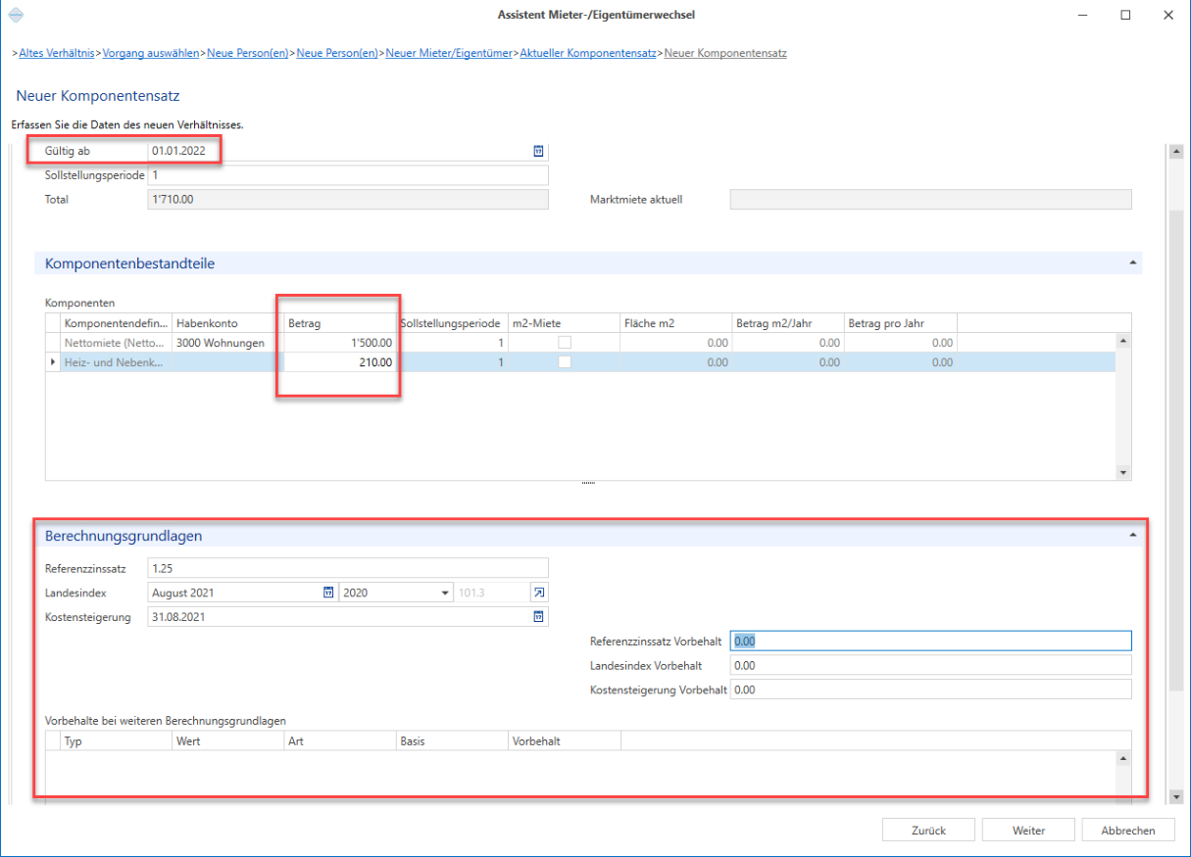The image size is (1191, 857).
Task: Go to Altes Verhältnis breadcrumb step
Action: click(x=57, y=53)
